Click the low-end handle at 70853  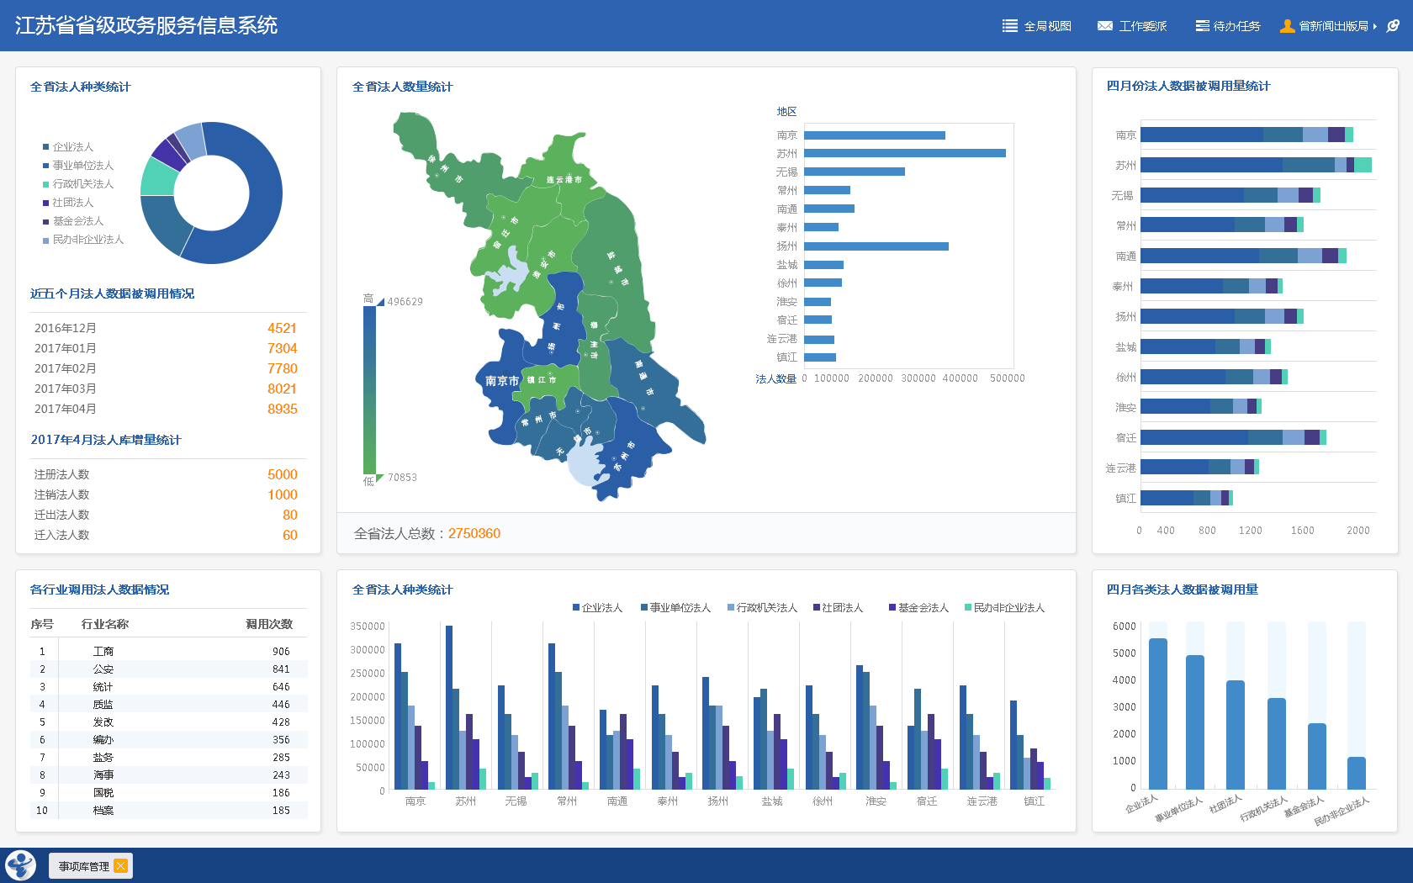click(380, 478)
